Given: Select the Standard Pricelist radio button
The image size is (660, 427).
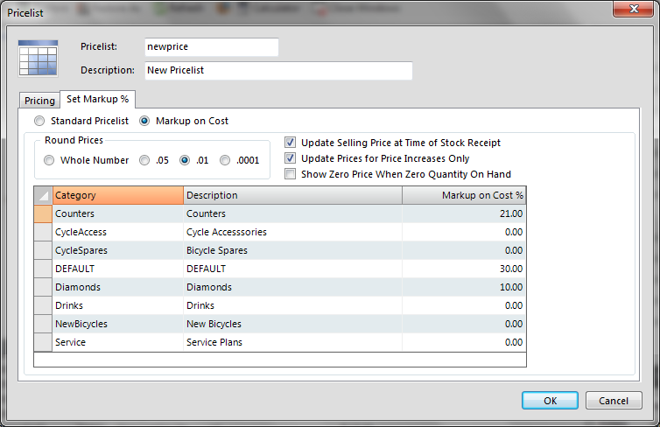Looking at the screenshot, I should coord(39,121).
